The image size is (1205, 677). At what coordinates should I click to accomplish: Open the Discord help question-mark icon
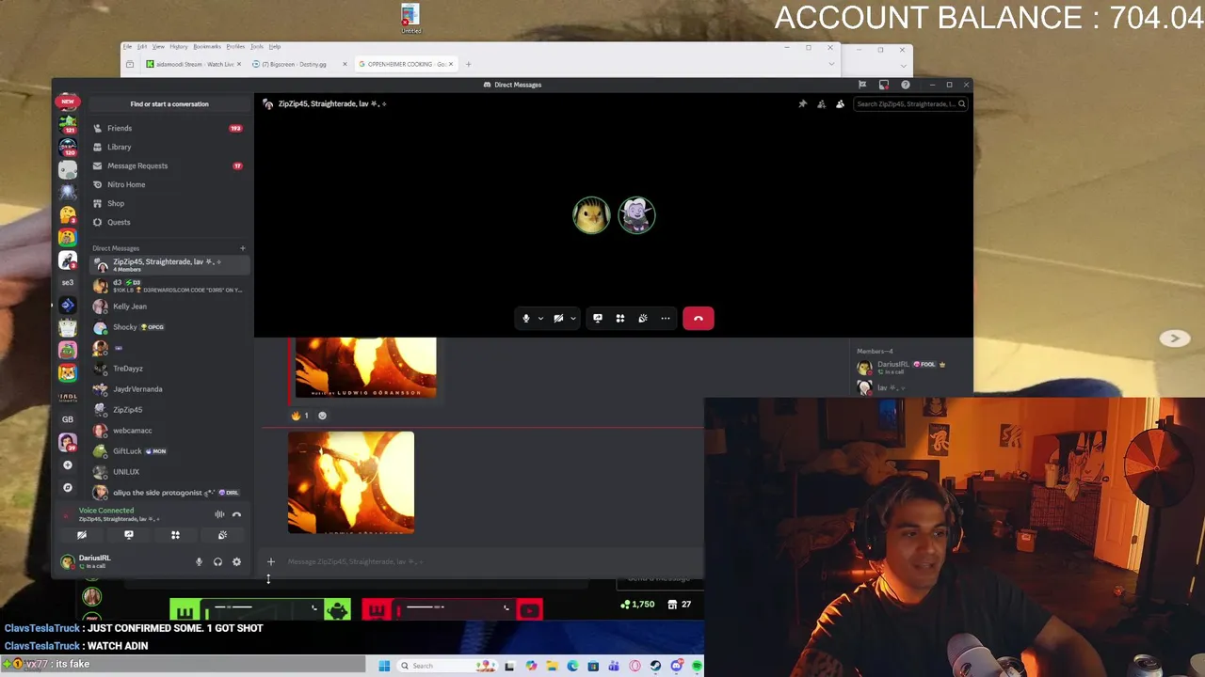point(905,85)
